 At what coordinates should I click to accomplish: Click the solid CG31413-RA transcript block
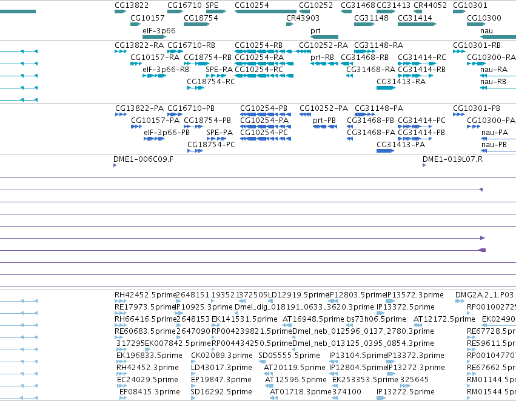(386, 88)
